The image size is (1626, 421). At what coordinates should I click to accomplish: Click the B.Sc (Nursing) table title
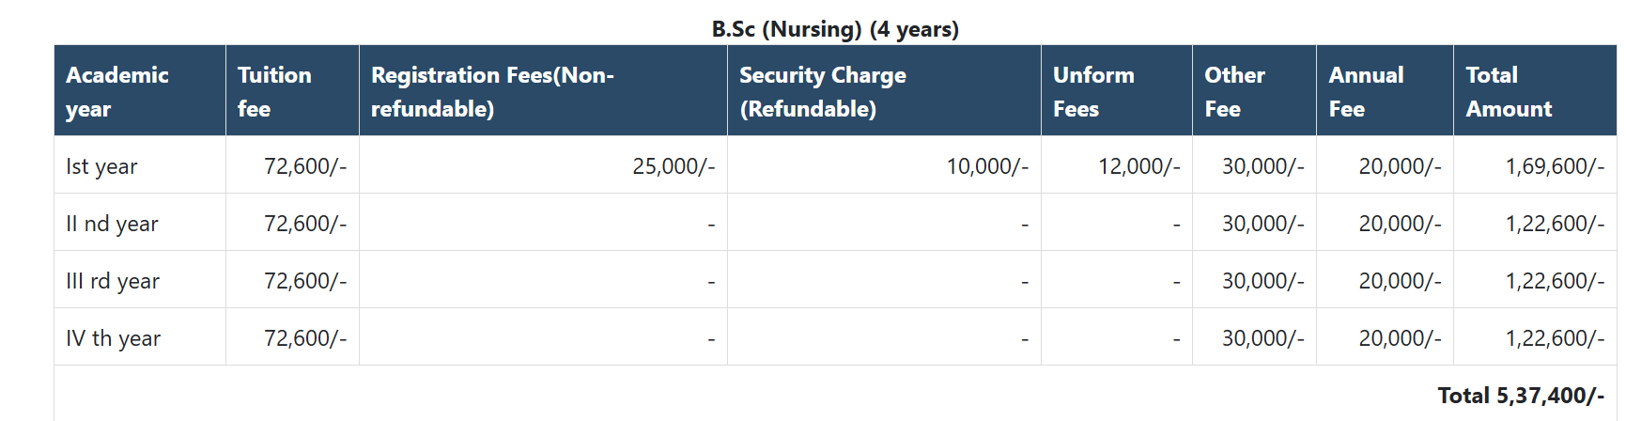click(x=835, y=29)
